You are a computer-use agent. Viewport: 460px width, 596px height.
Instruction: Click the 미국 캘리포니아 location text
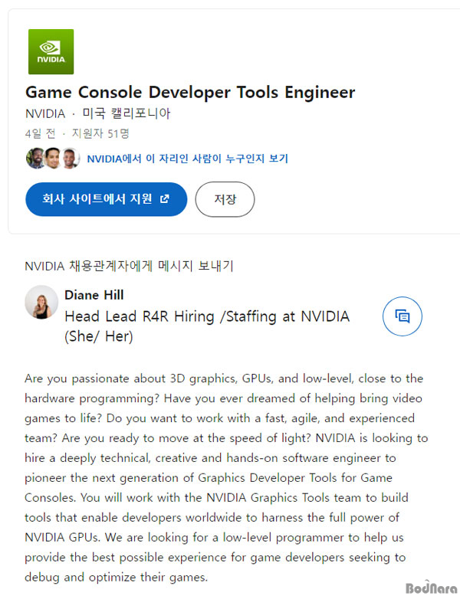click(x=127, y=113)
